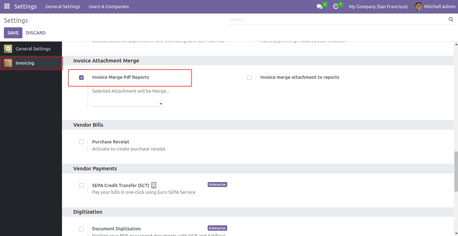Enable the Purchase Receipt checkbox
The height and width of the screenshot is (236, 458).
click(x=81, y=142)
